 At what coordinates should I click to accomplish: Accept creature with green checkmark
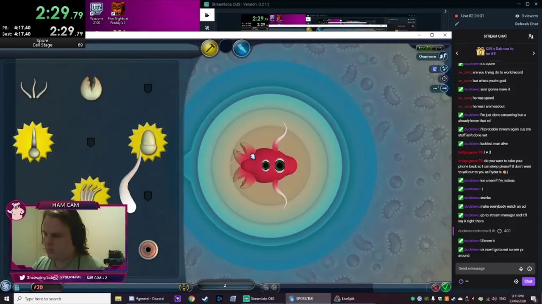(x=445, y=288)
